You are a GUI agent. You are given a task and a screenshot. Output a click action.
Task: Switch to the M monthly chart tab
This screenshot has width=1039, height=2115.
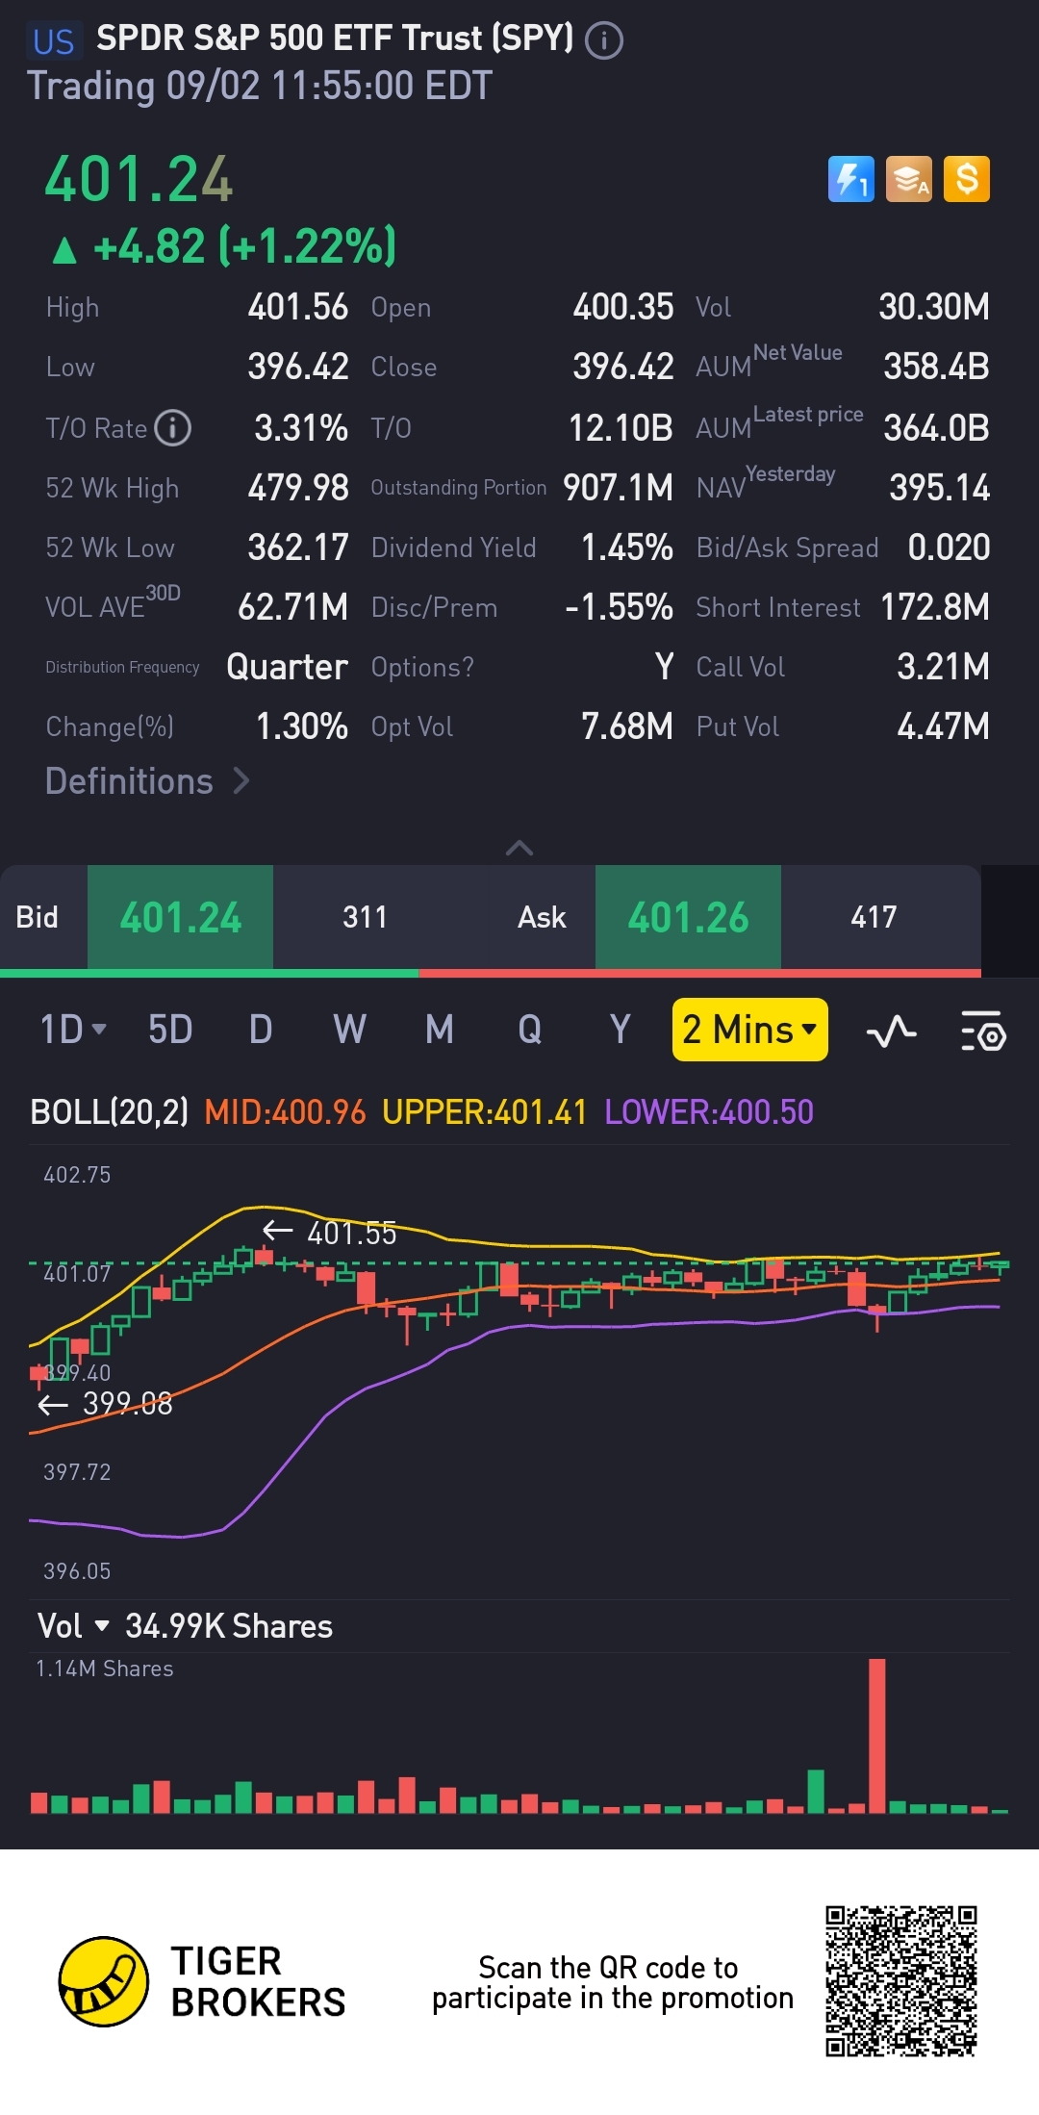pyautogui.click(x=440, y=1030)
